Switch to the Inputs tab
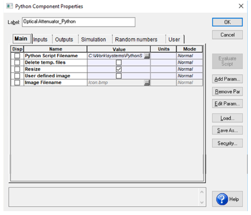Screen dimensions: 251x215 40,39
